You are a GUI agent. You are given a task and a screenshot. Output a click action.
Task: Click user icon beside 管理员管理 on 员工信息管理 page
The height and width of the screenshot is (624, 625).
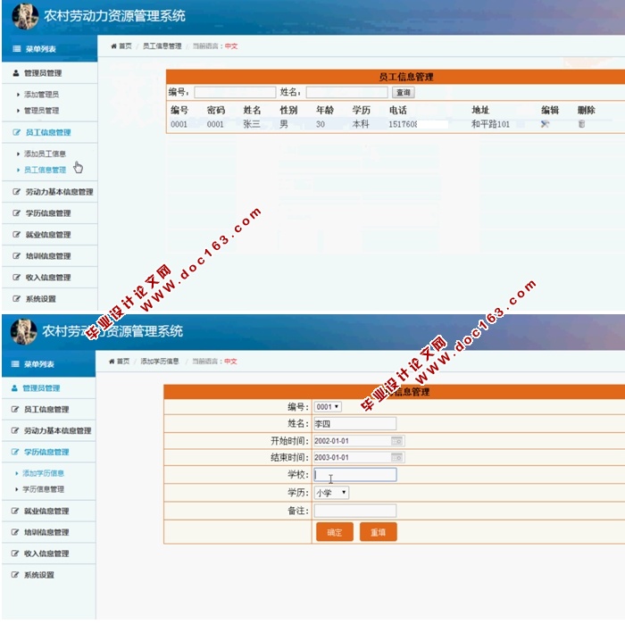pos(16,73)
